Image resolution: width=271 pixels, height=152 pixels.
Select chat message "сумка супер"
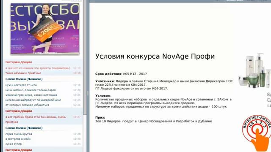tap(14, 144)
